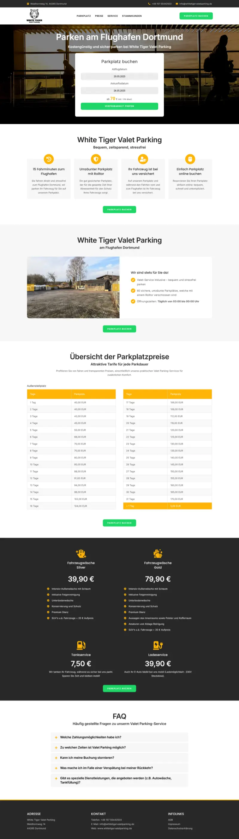239x839 pixels.
Task: Click the Ankunftsdatum date field
Action: (119, 91)
